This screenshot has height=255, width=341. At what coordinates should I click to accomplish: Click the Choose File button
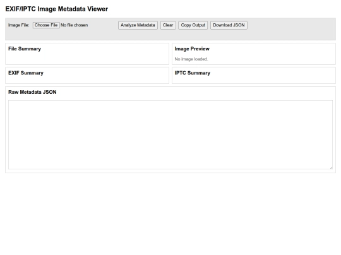click(46, 25)
